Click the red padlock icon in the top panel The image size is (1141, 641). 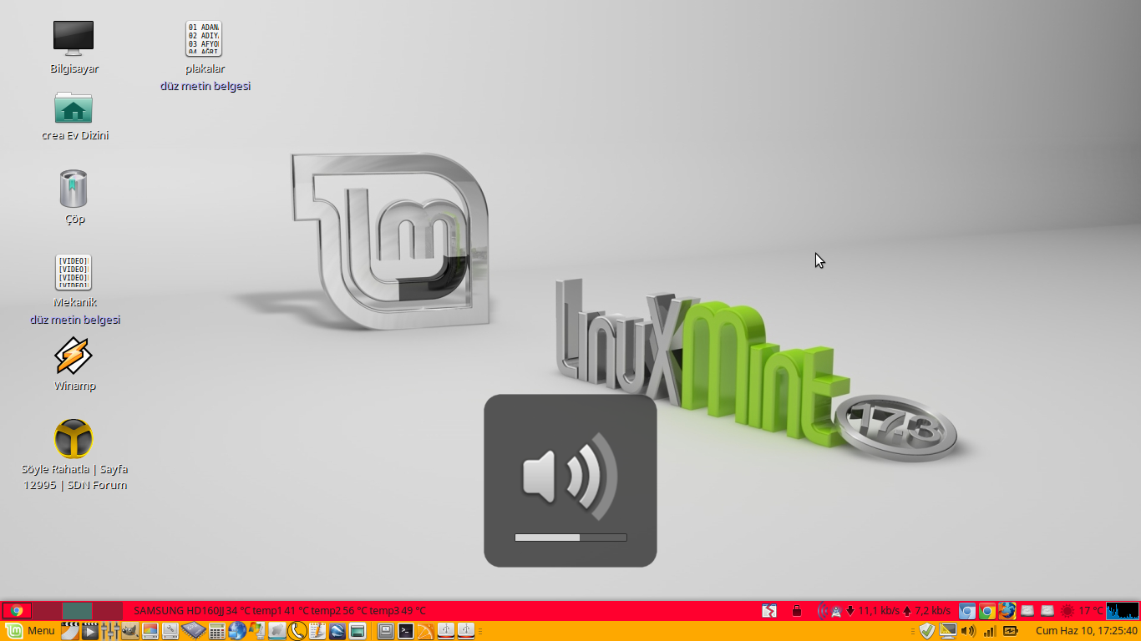point(796,611)
